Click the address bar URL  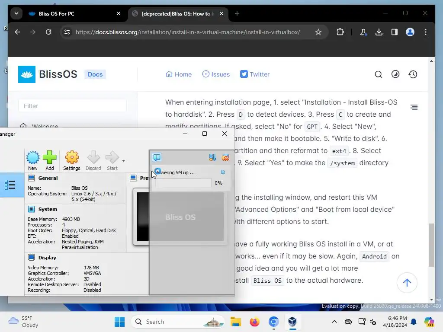[x=188, y=32]
